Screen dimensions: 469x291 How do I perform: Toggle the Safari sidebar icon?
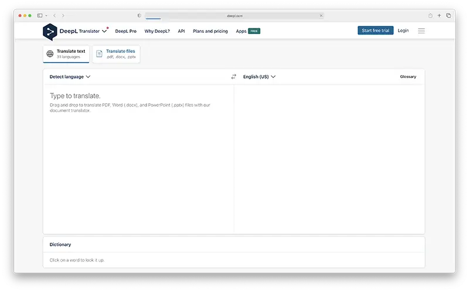(x=40, y=15)
